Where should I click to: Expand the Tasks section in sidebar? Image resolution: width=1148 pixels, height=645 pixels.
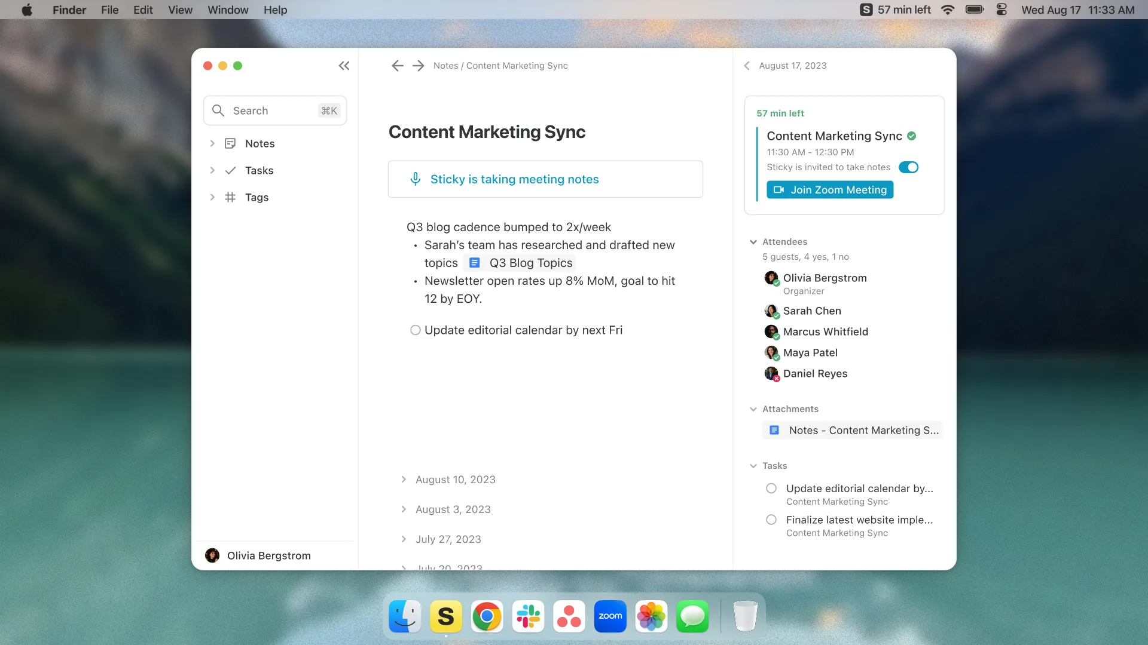[x=212, y=170]
